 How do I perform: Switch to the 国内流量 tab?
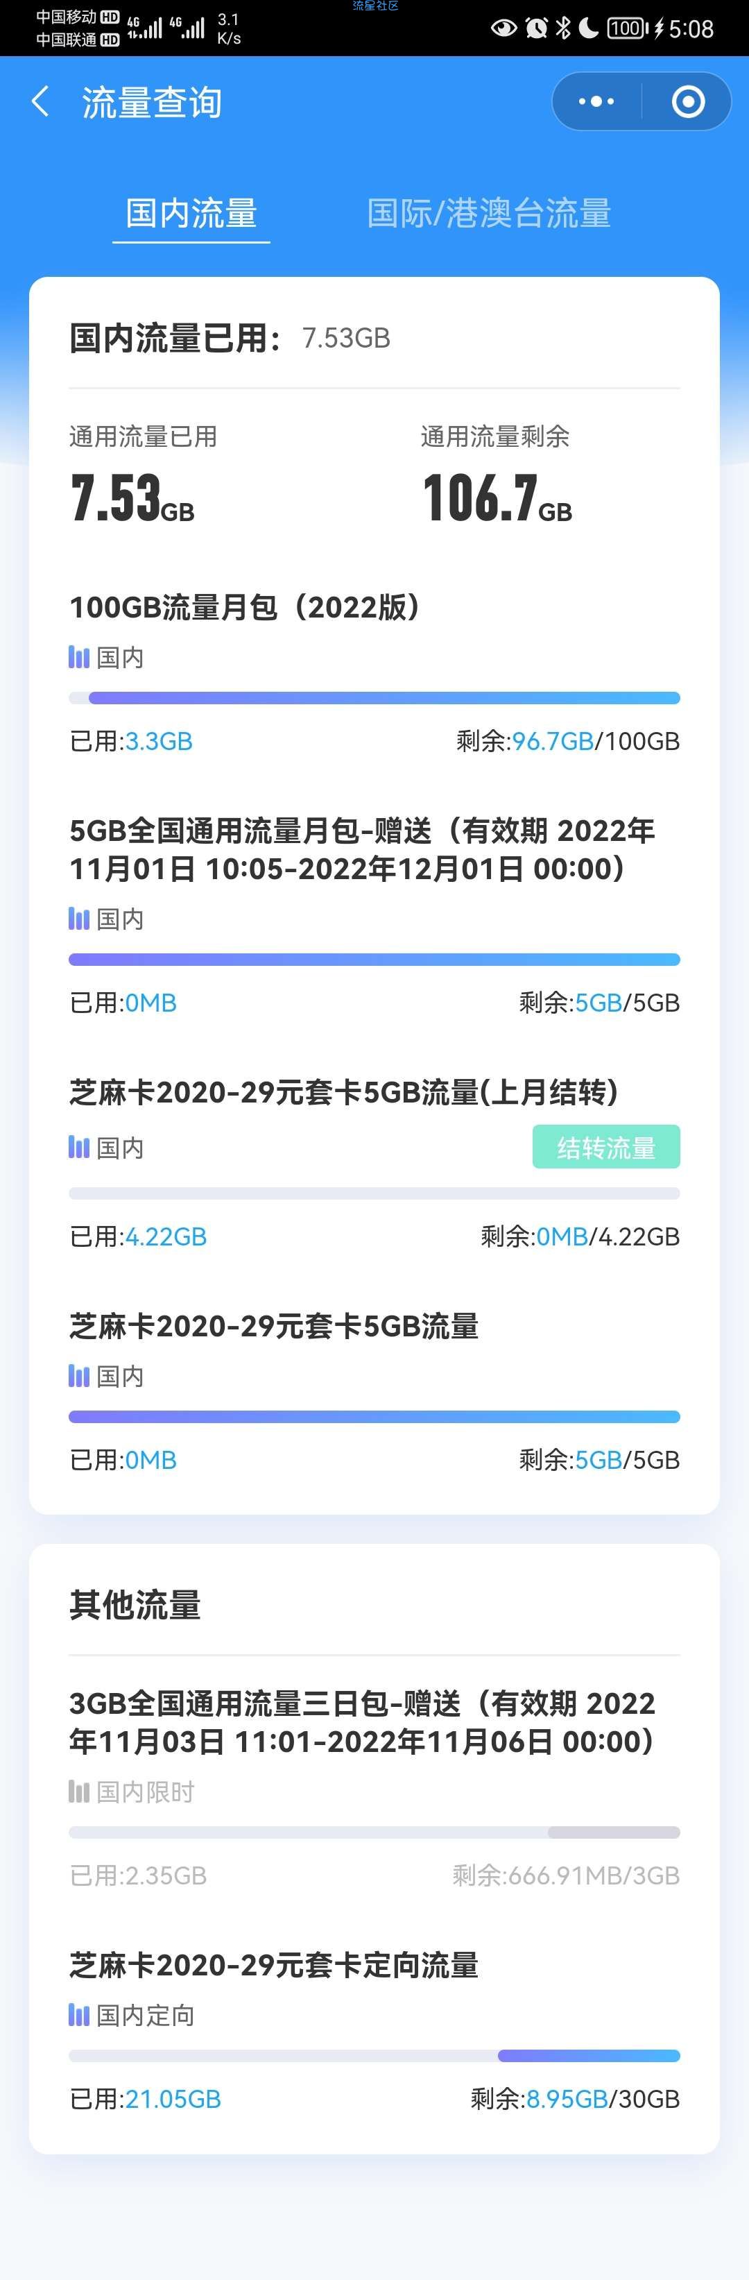click(x=191, y=213)
